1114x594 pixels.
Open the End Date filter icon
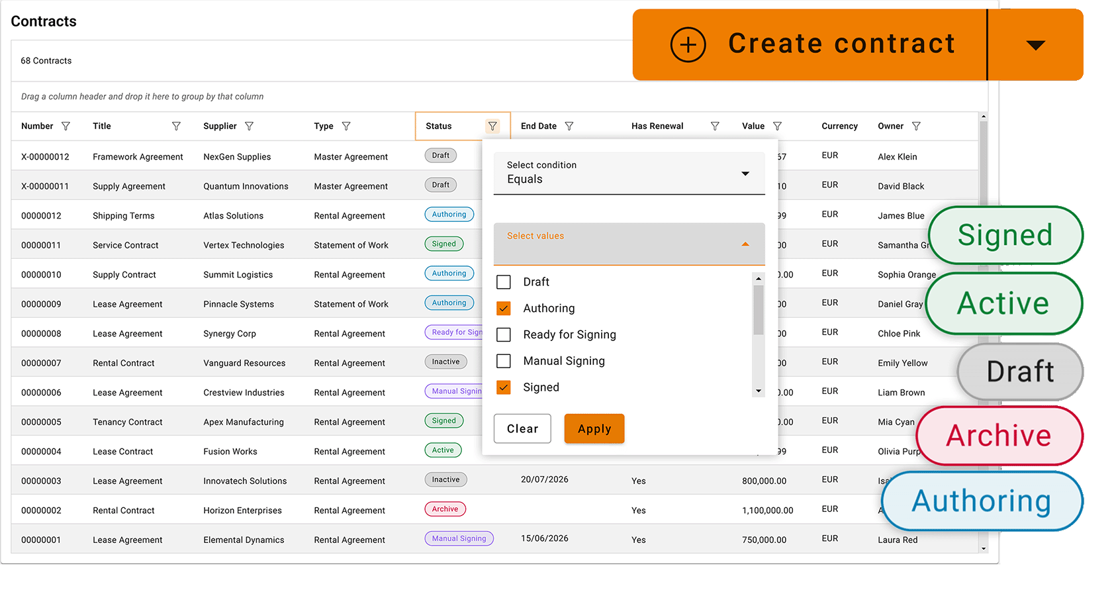pyautogui.click(x=569, y=126)
